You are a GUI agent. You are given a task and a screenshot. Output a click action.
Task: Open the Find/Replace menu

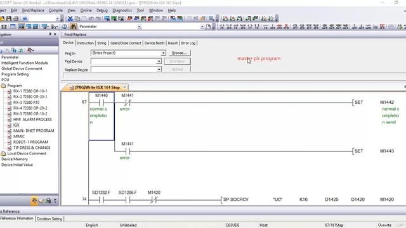point(33,10)
